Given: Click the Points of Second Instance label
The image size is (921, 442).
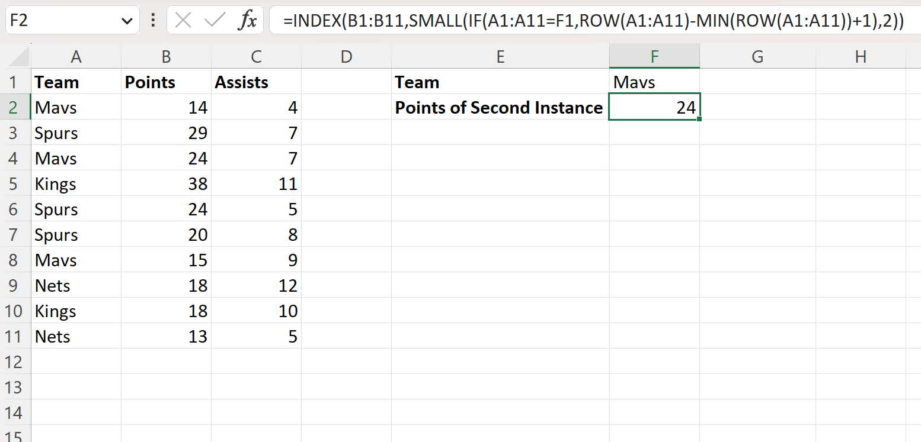Looking at the screenshot, I should (x=500, y=107).
